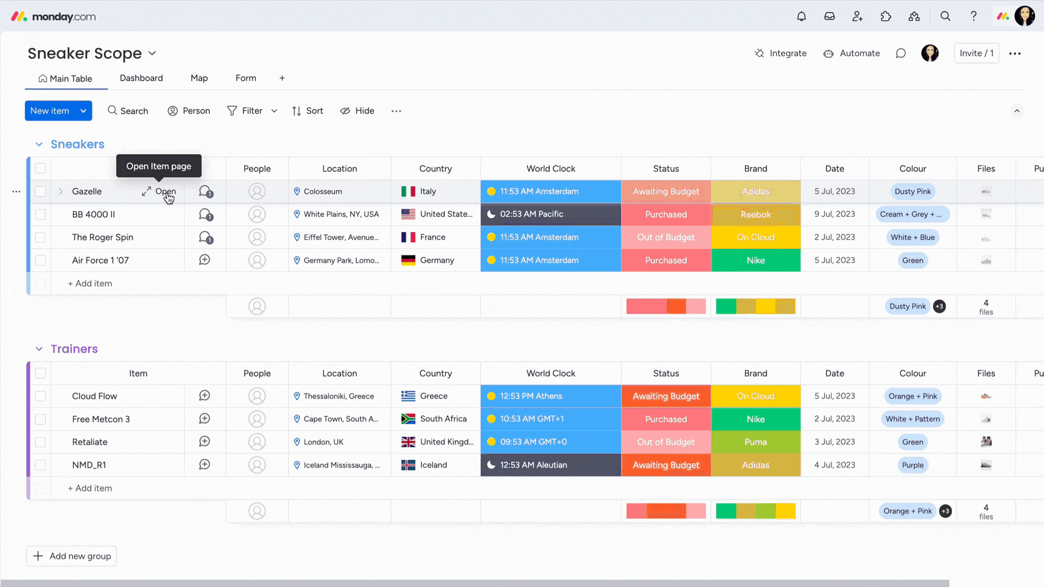Tick the Retaliate row checkbox
The height and width of the screenshot is (587, 1044).
pos(40,442)
